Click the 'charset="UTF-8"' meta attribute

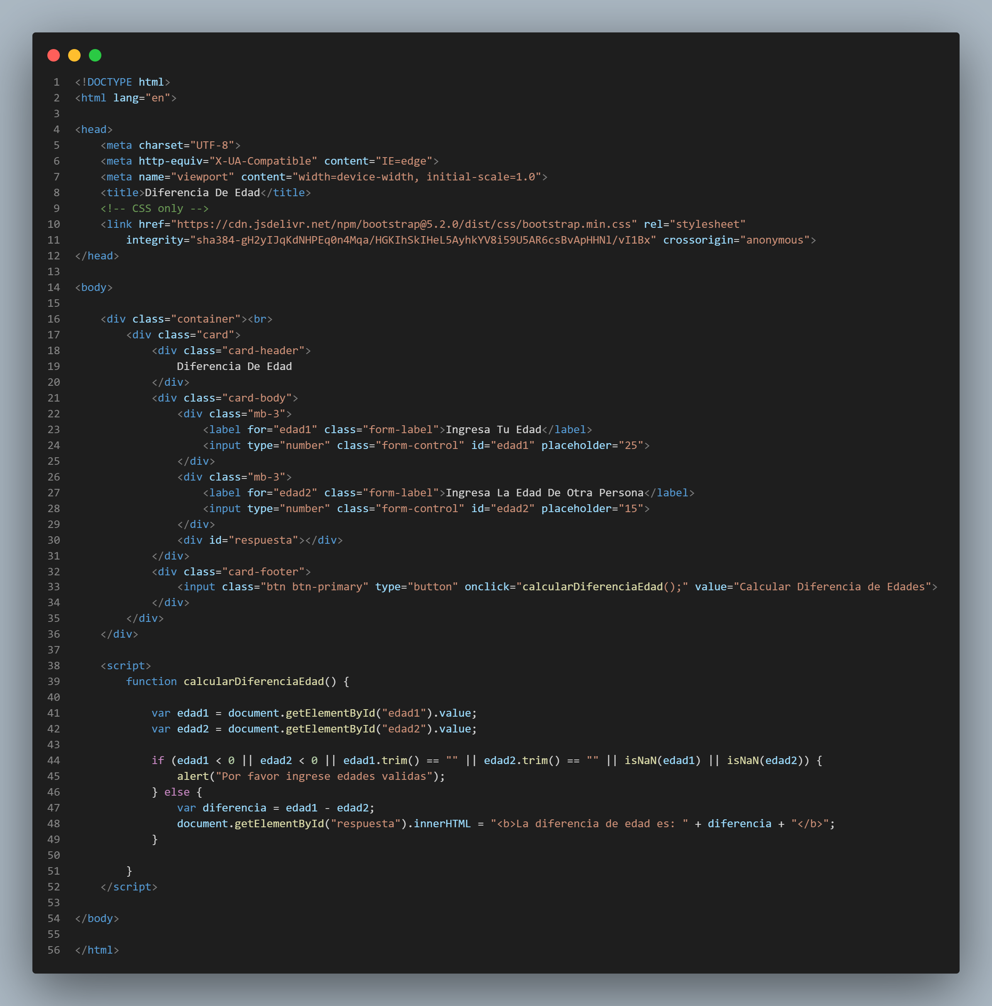pyautogui.click(x=187, y=145)
